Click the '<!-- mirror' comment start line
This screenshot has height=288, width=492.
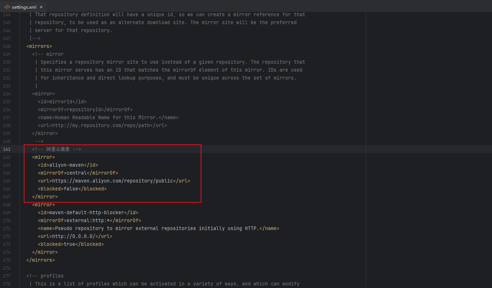tap(48, 54)
